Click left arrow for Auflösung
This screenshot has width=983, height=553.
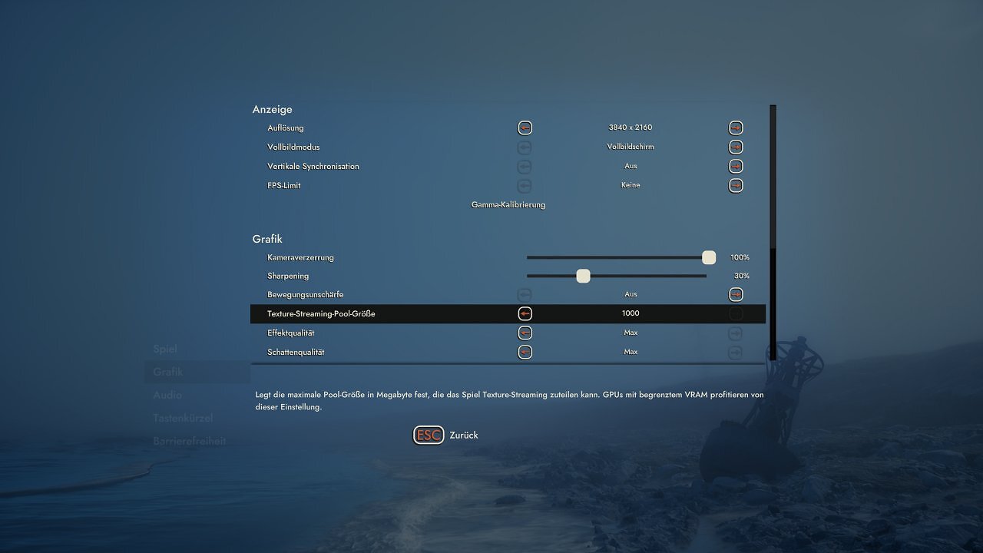(525, 128)
